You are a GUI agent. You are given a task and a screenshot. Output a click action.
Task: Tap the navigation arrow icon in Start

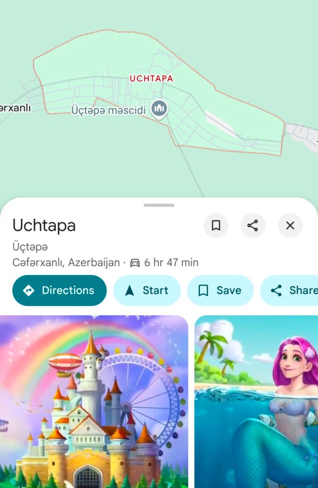tap(129, 290)
